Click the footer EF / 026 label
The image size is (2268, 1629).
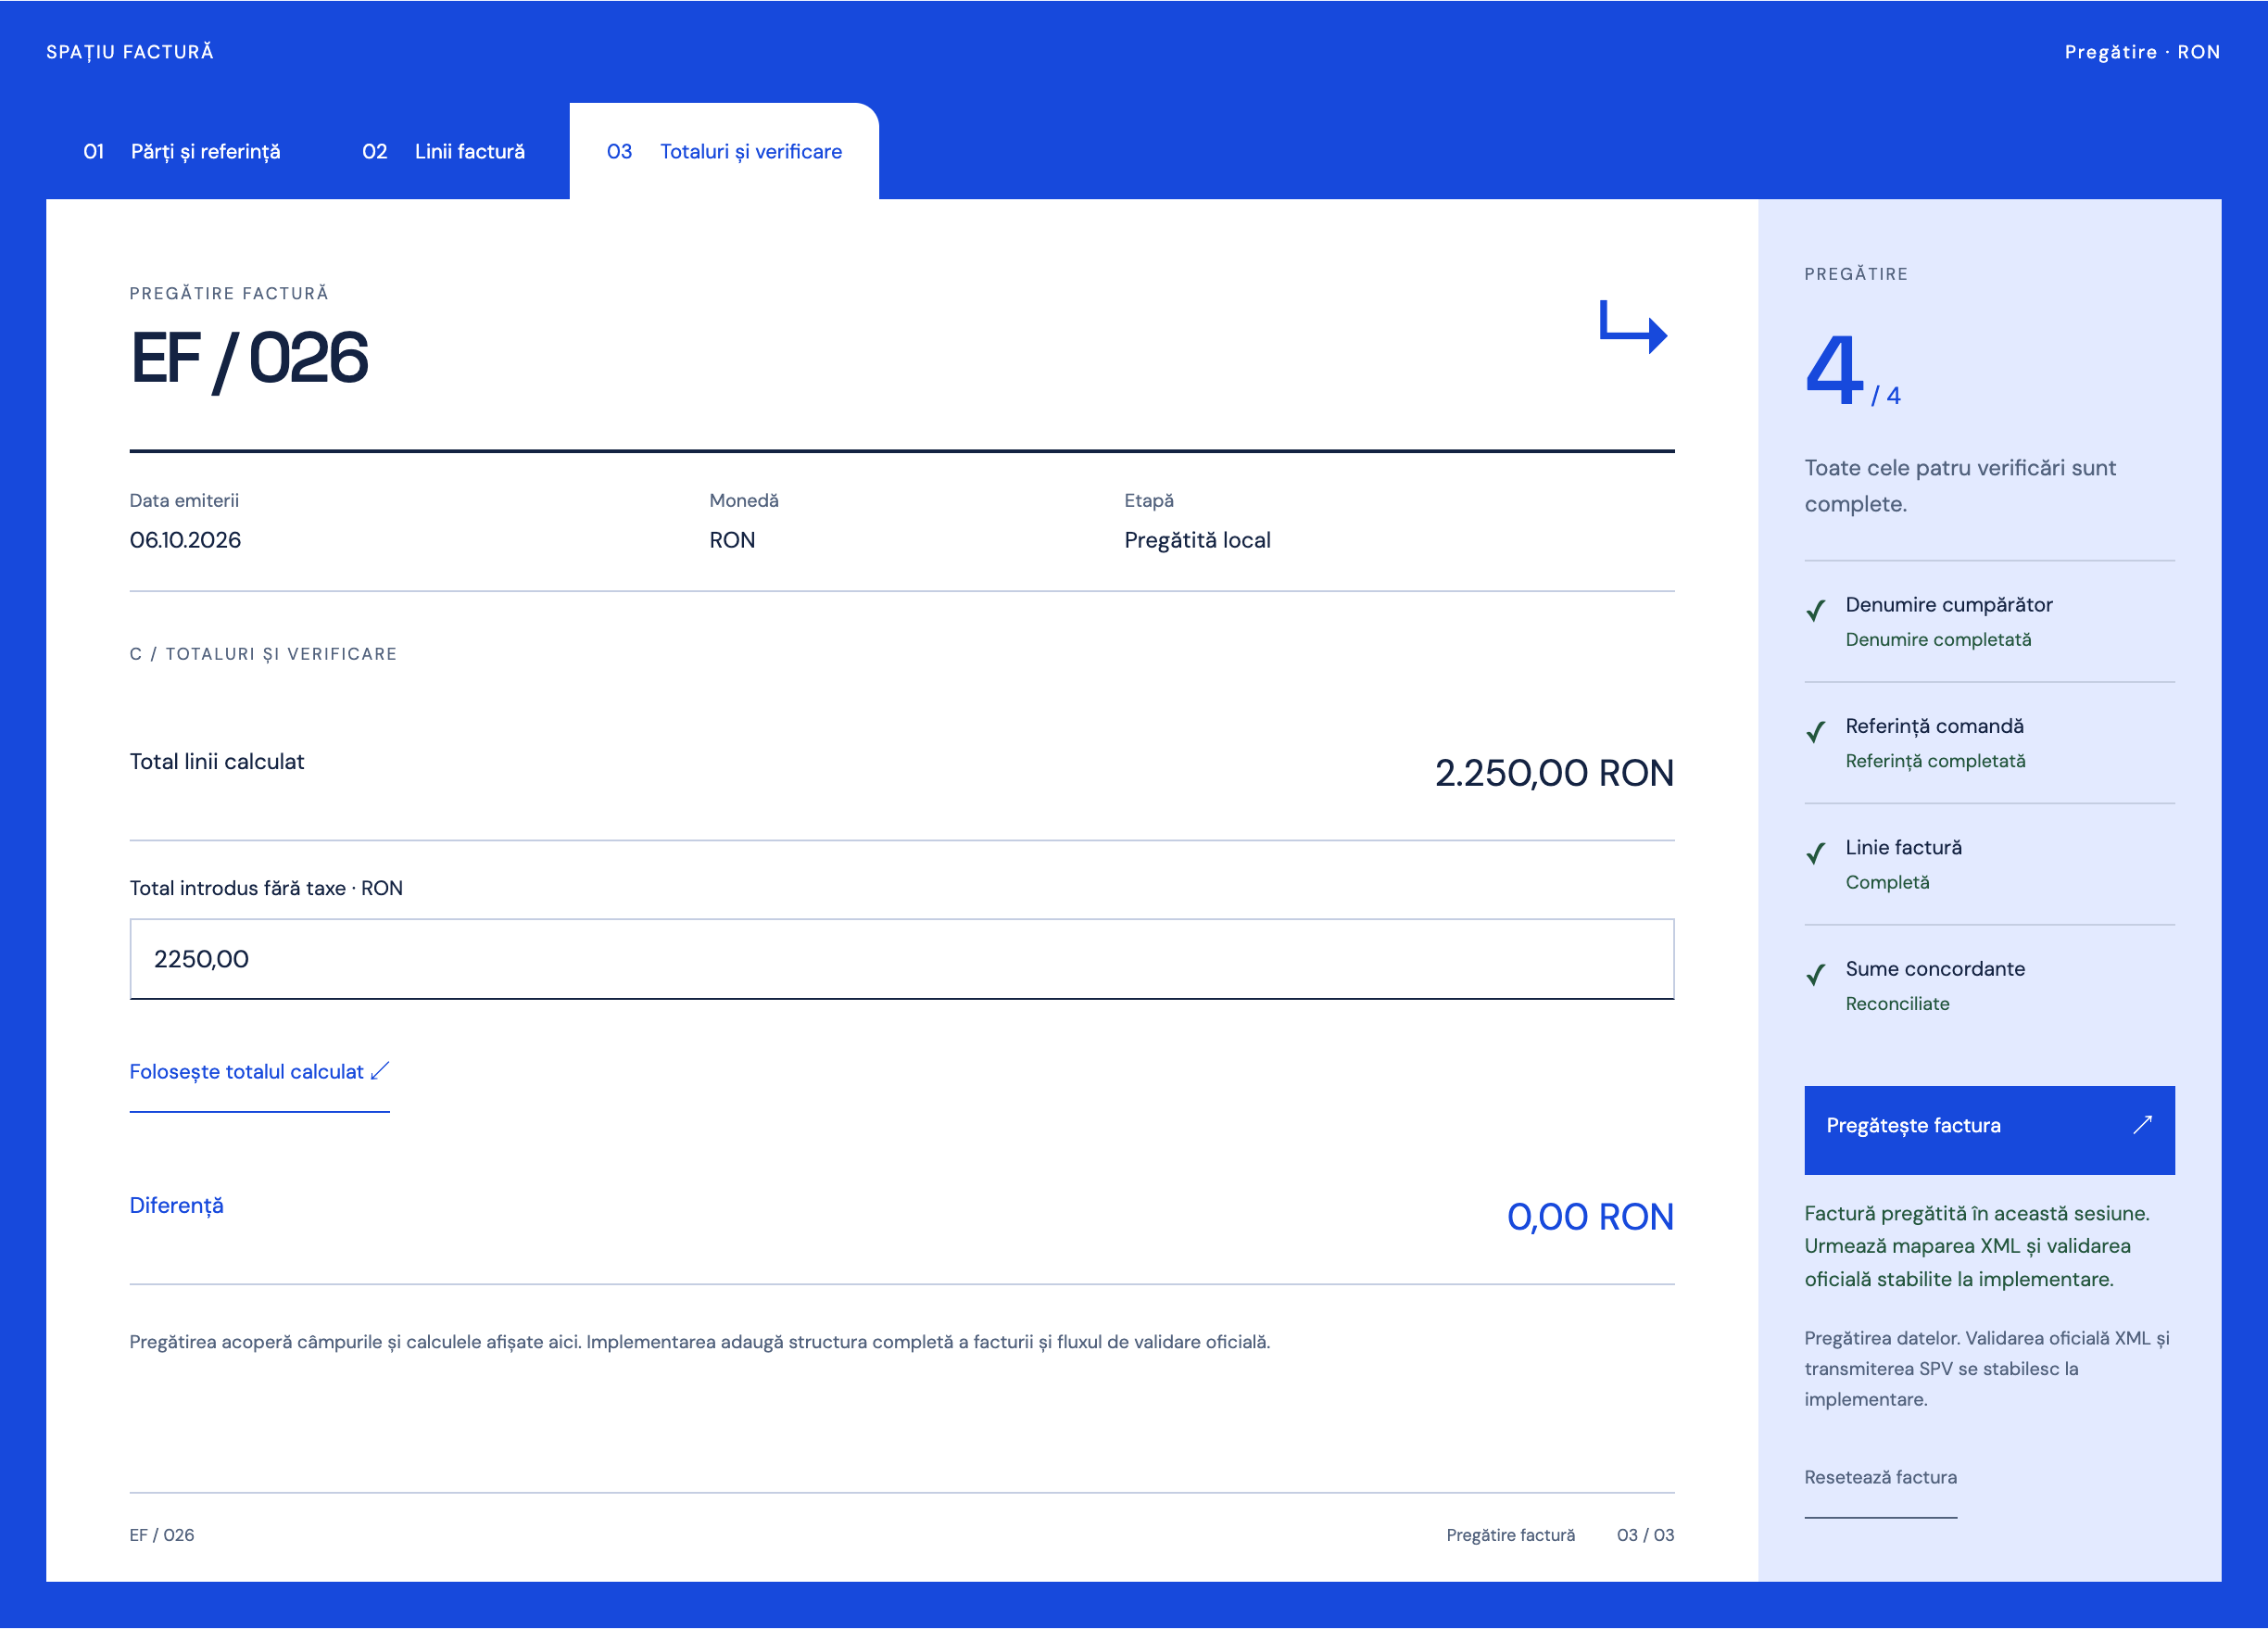point(162,1535)
